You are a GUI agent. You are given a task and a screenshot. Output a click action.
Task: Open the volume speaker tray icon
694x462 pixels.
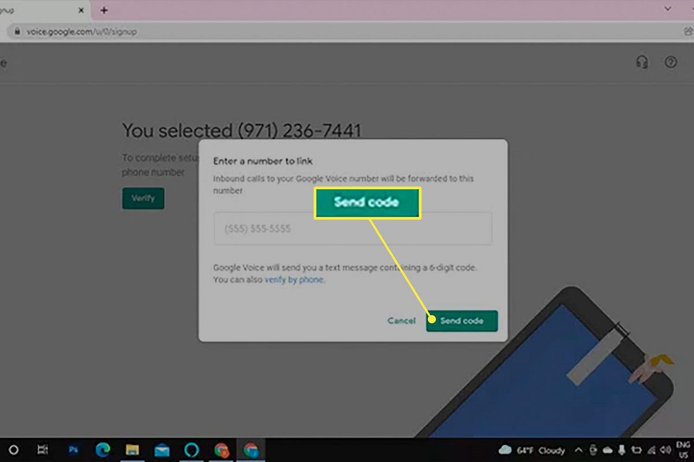coord(666,450)
